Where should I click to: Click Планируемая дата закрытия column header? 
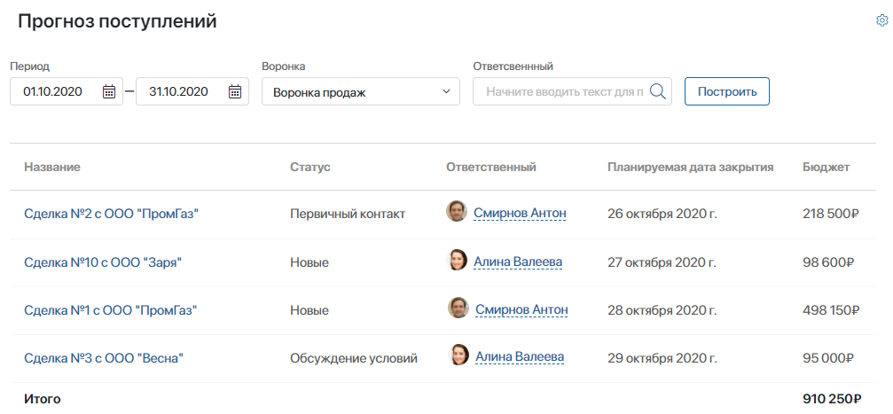tap(690, 167)
